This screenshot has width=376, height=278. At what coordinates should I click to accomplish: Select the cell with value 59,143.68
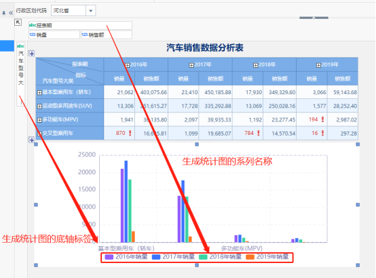343,92
